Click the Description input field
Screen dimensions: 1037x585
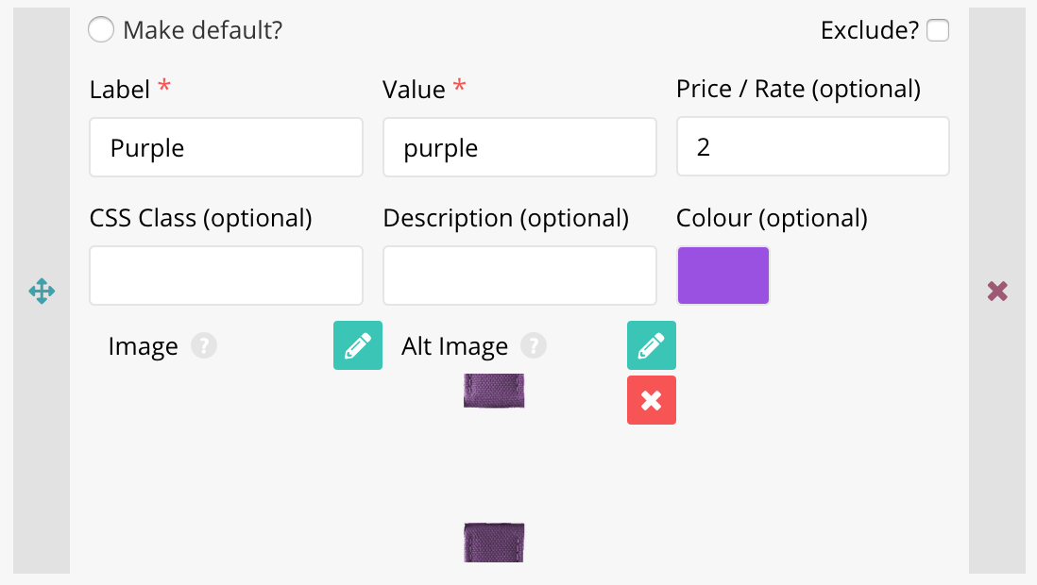pyautogui.click(x=519, y=276)
